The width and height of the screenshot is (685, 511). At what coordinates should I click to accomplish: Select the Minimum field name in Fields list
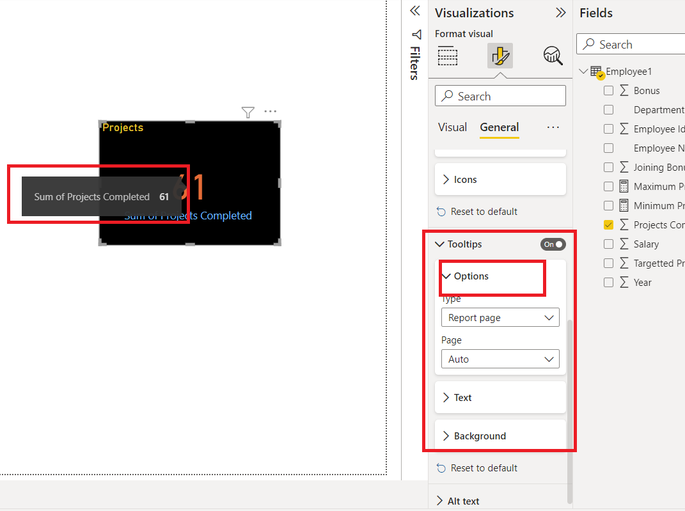pos(659,206)
